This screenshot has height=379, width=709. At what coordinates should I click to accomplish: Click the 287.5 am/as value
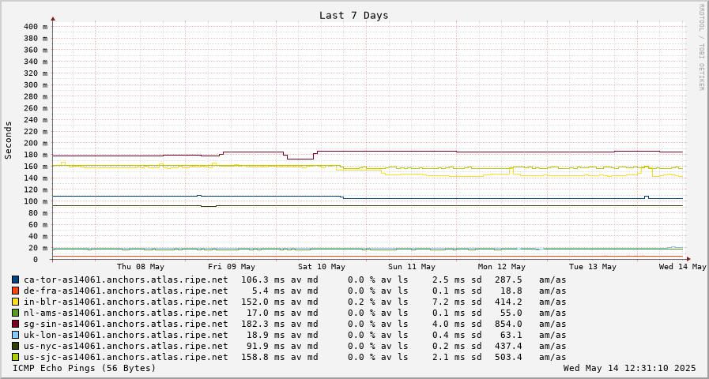pyautogui.click(x=509, y=280)
